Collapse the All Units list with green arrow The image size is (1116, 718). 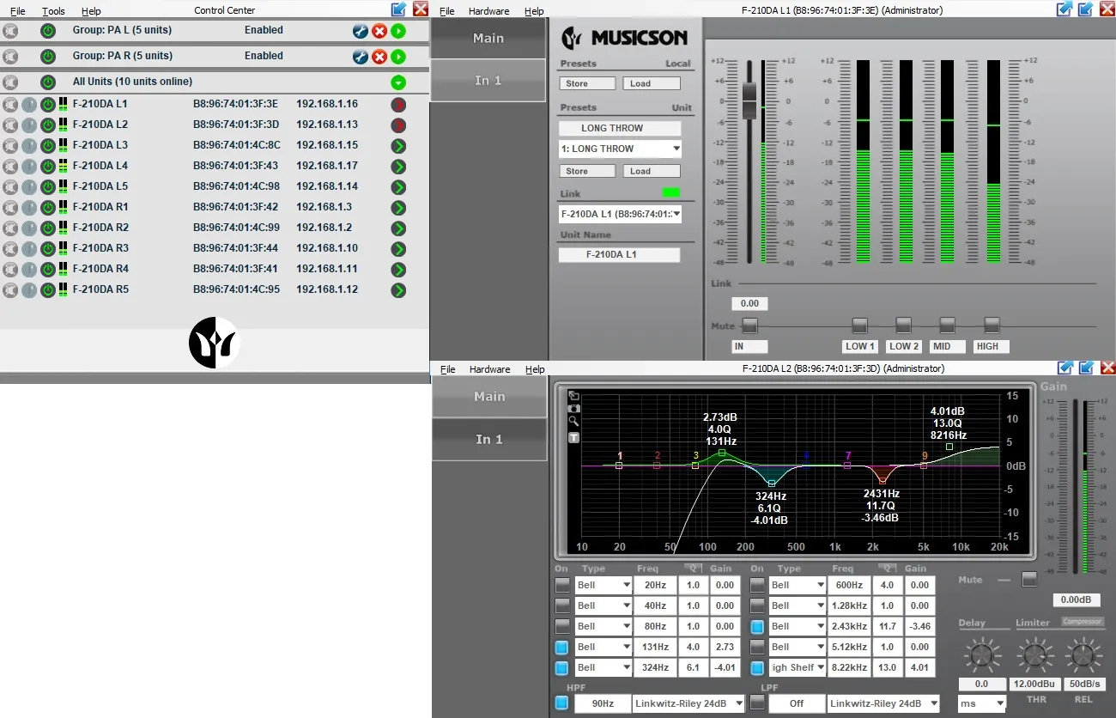pyautogui.click(x=398, y=82)
